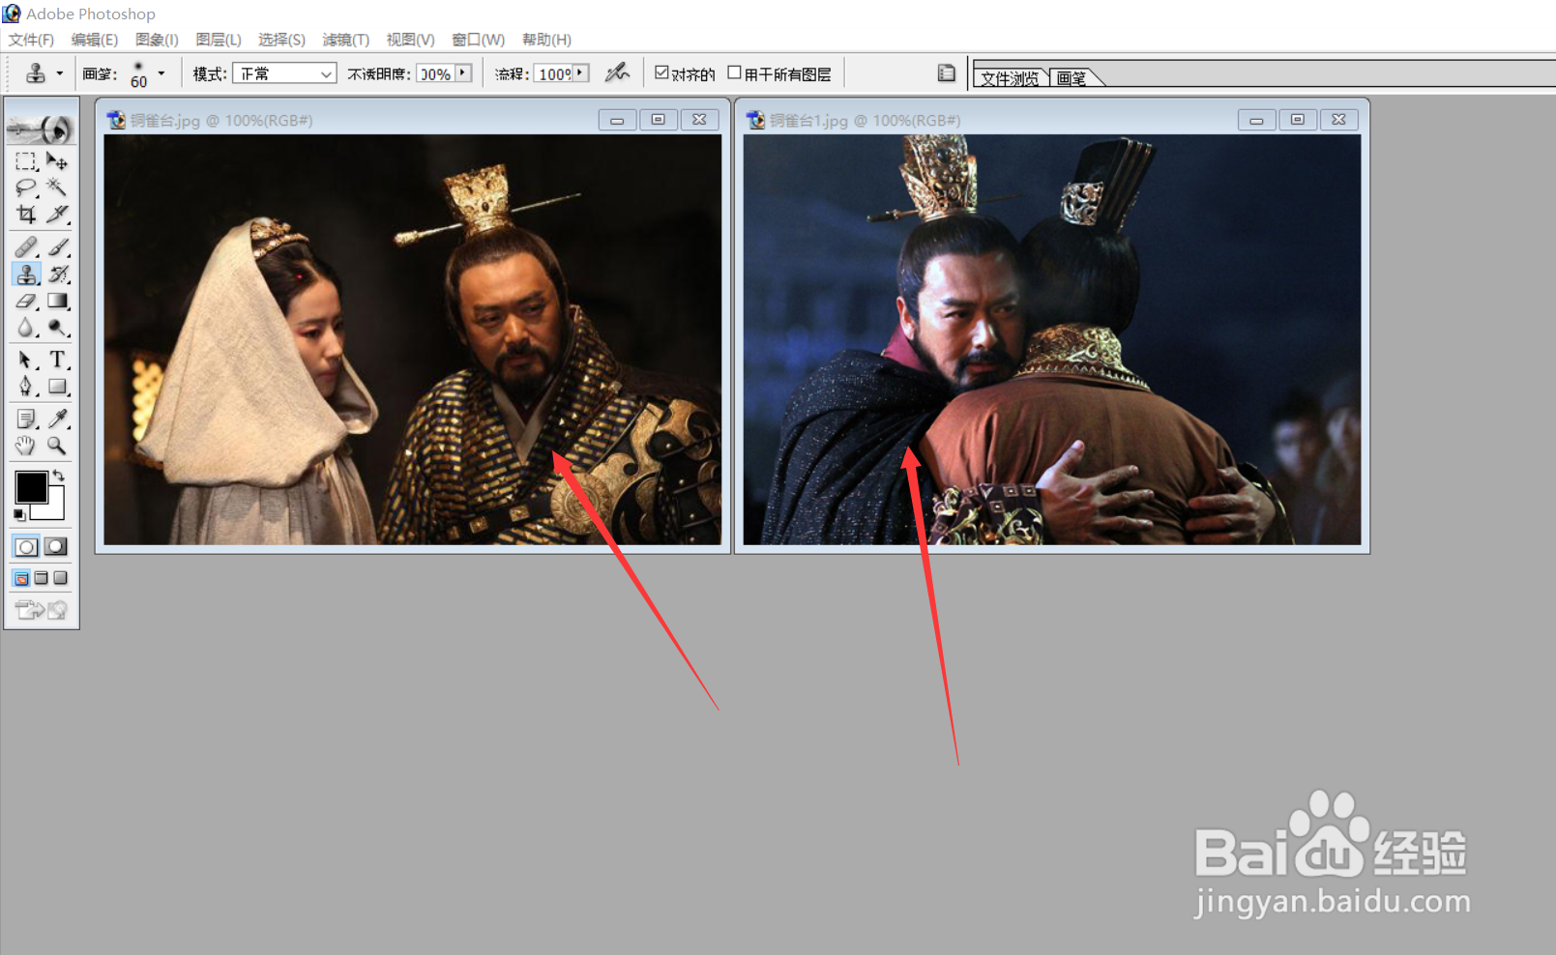Toggle the airbrush option in options bar

[616, 72]
